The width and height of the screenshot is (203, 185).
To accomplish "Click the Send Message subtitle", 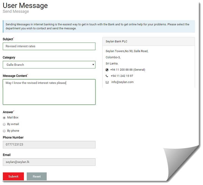I will point(16,11).
